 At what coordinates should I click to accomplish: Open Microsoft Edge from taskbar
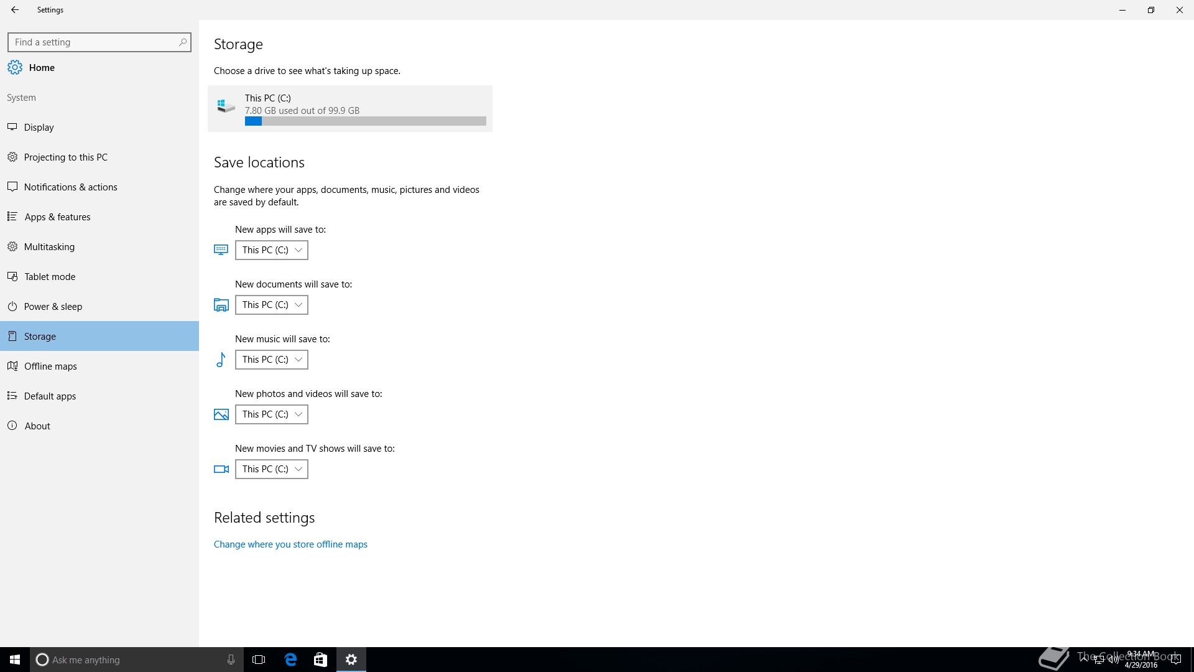[x=290, y=660]
